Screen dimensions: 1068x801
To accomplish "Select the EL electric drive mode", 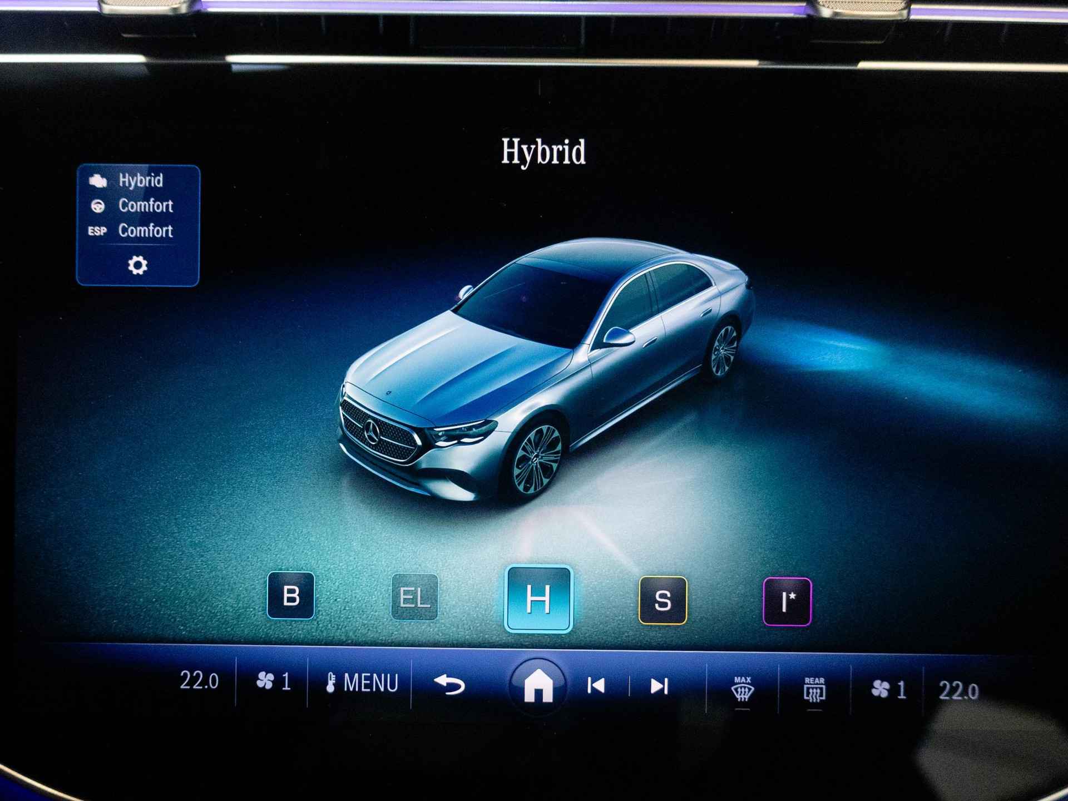I will (414, 597).
